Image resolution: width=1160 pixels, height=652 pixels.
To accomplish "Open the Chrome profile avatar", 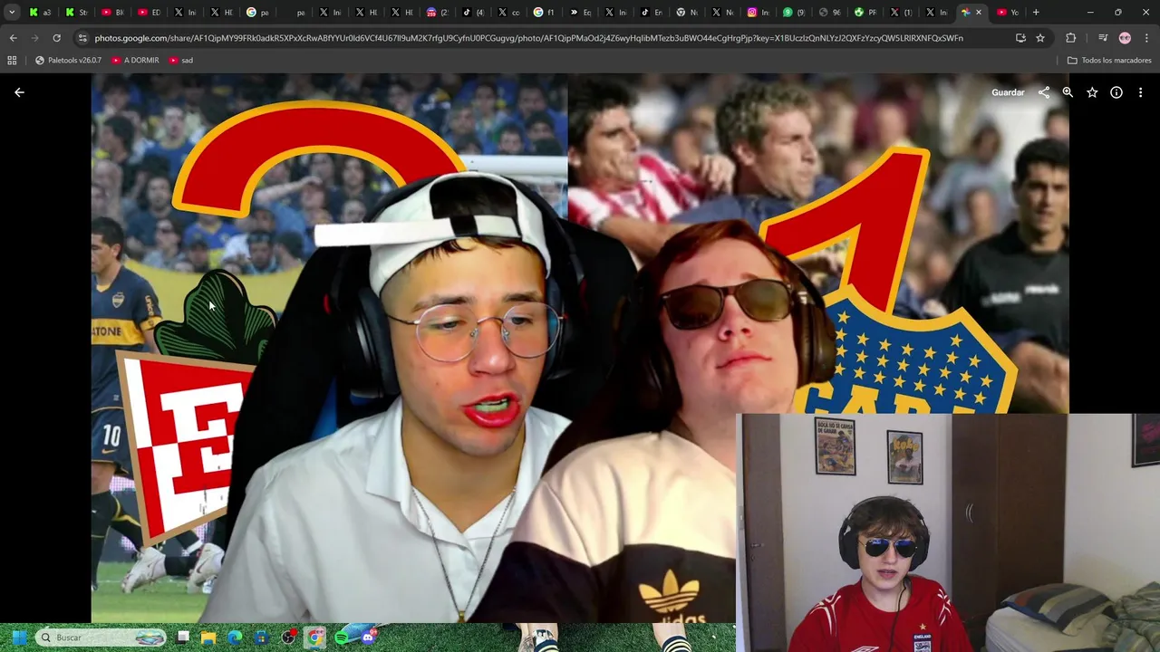I will [x=1125, y=38].
